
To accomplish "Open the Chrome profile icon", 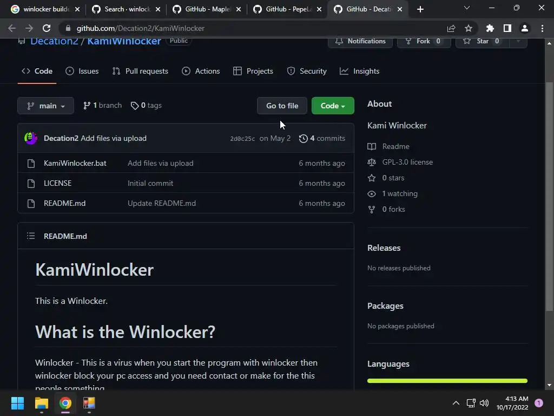I will (x=525, y=28).
